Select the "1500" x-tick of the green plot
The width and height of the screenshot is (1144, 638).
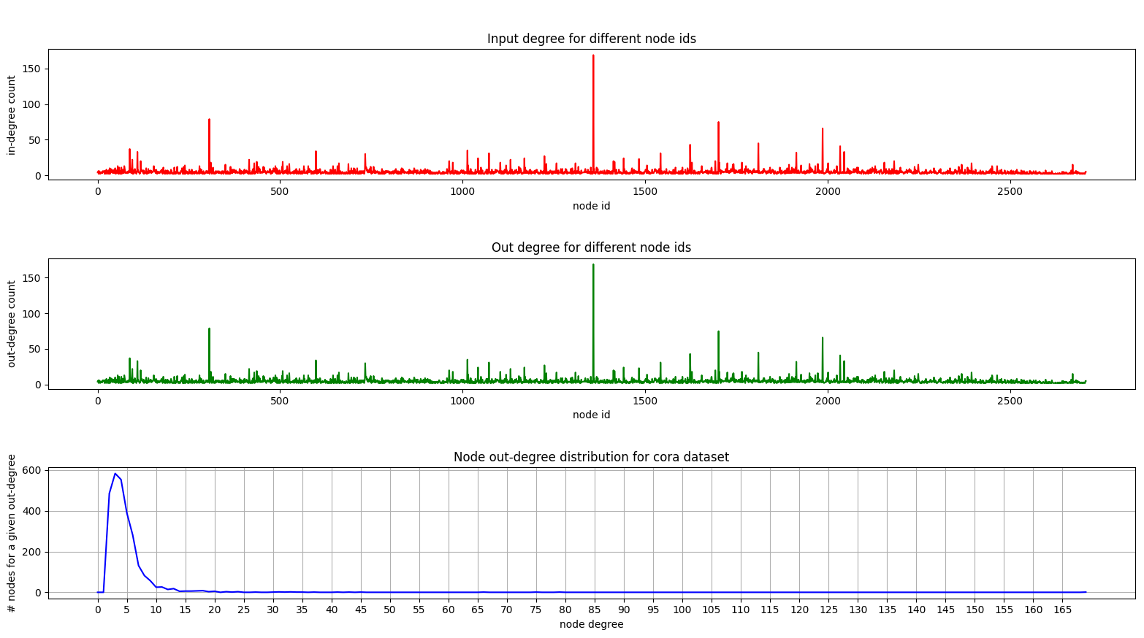(645, 400)
